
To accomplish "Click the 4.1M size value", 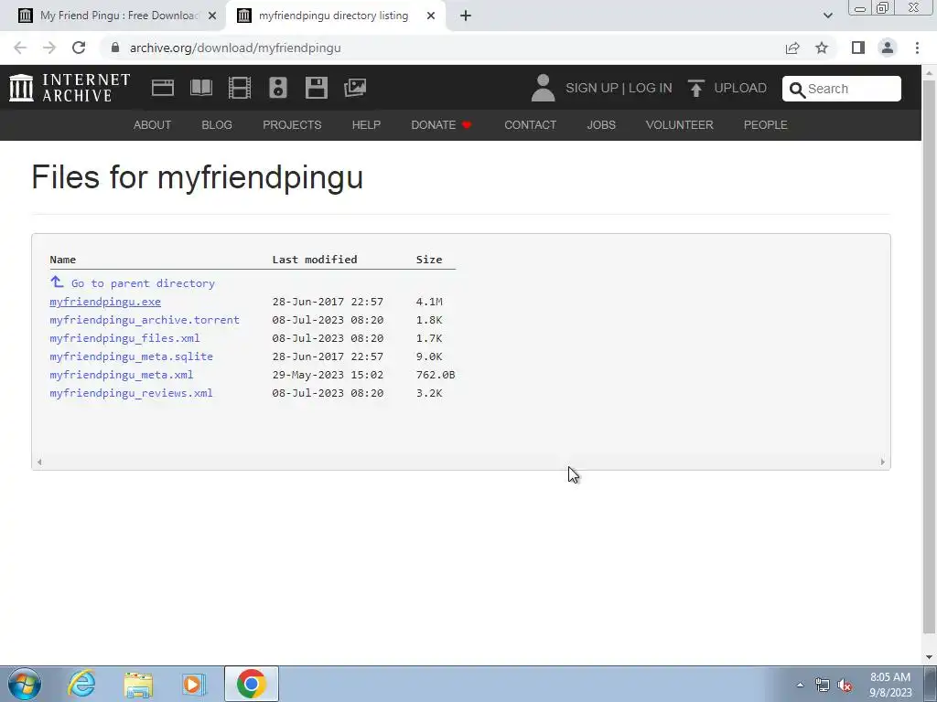I will pyautogui.click(x=429, y=302).
